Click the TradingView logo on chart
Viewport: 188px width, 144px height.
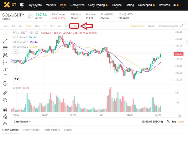tap(17, 79)
